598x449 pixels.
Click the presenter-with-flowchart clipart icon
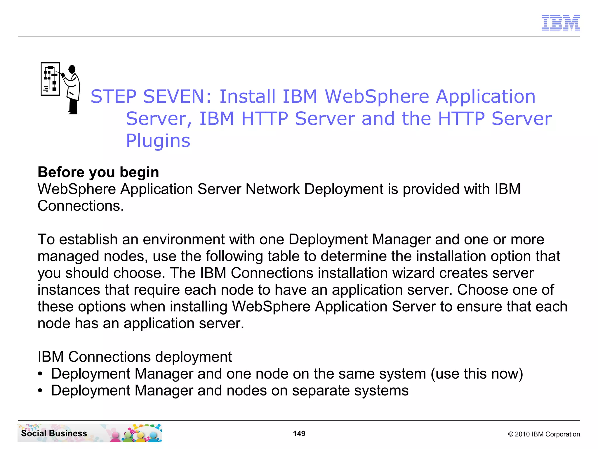(x=60, y=88)
